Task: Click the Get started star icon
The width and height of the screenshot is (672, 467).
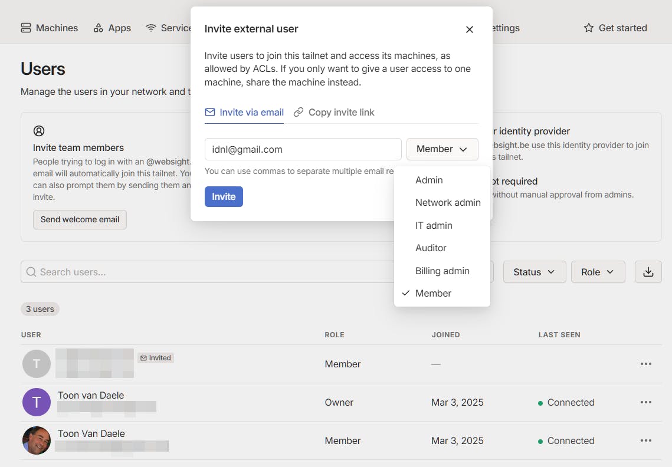Action: [x=588, y=28]
